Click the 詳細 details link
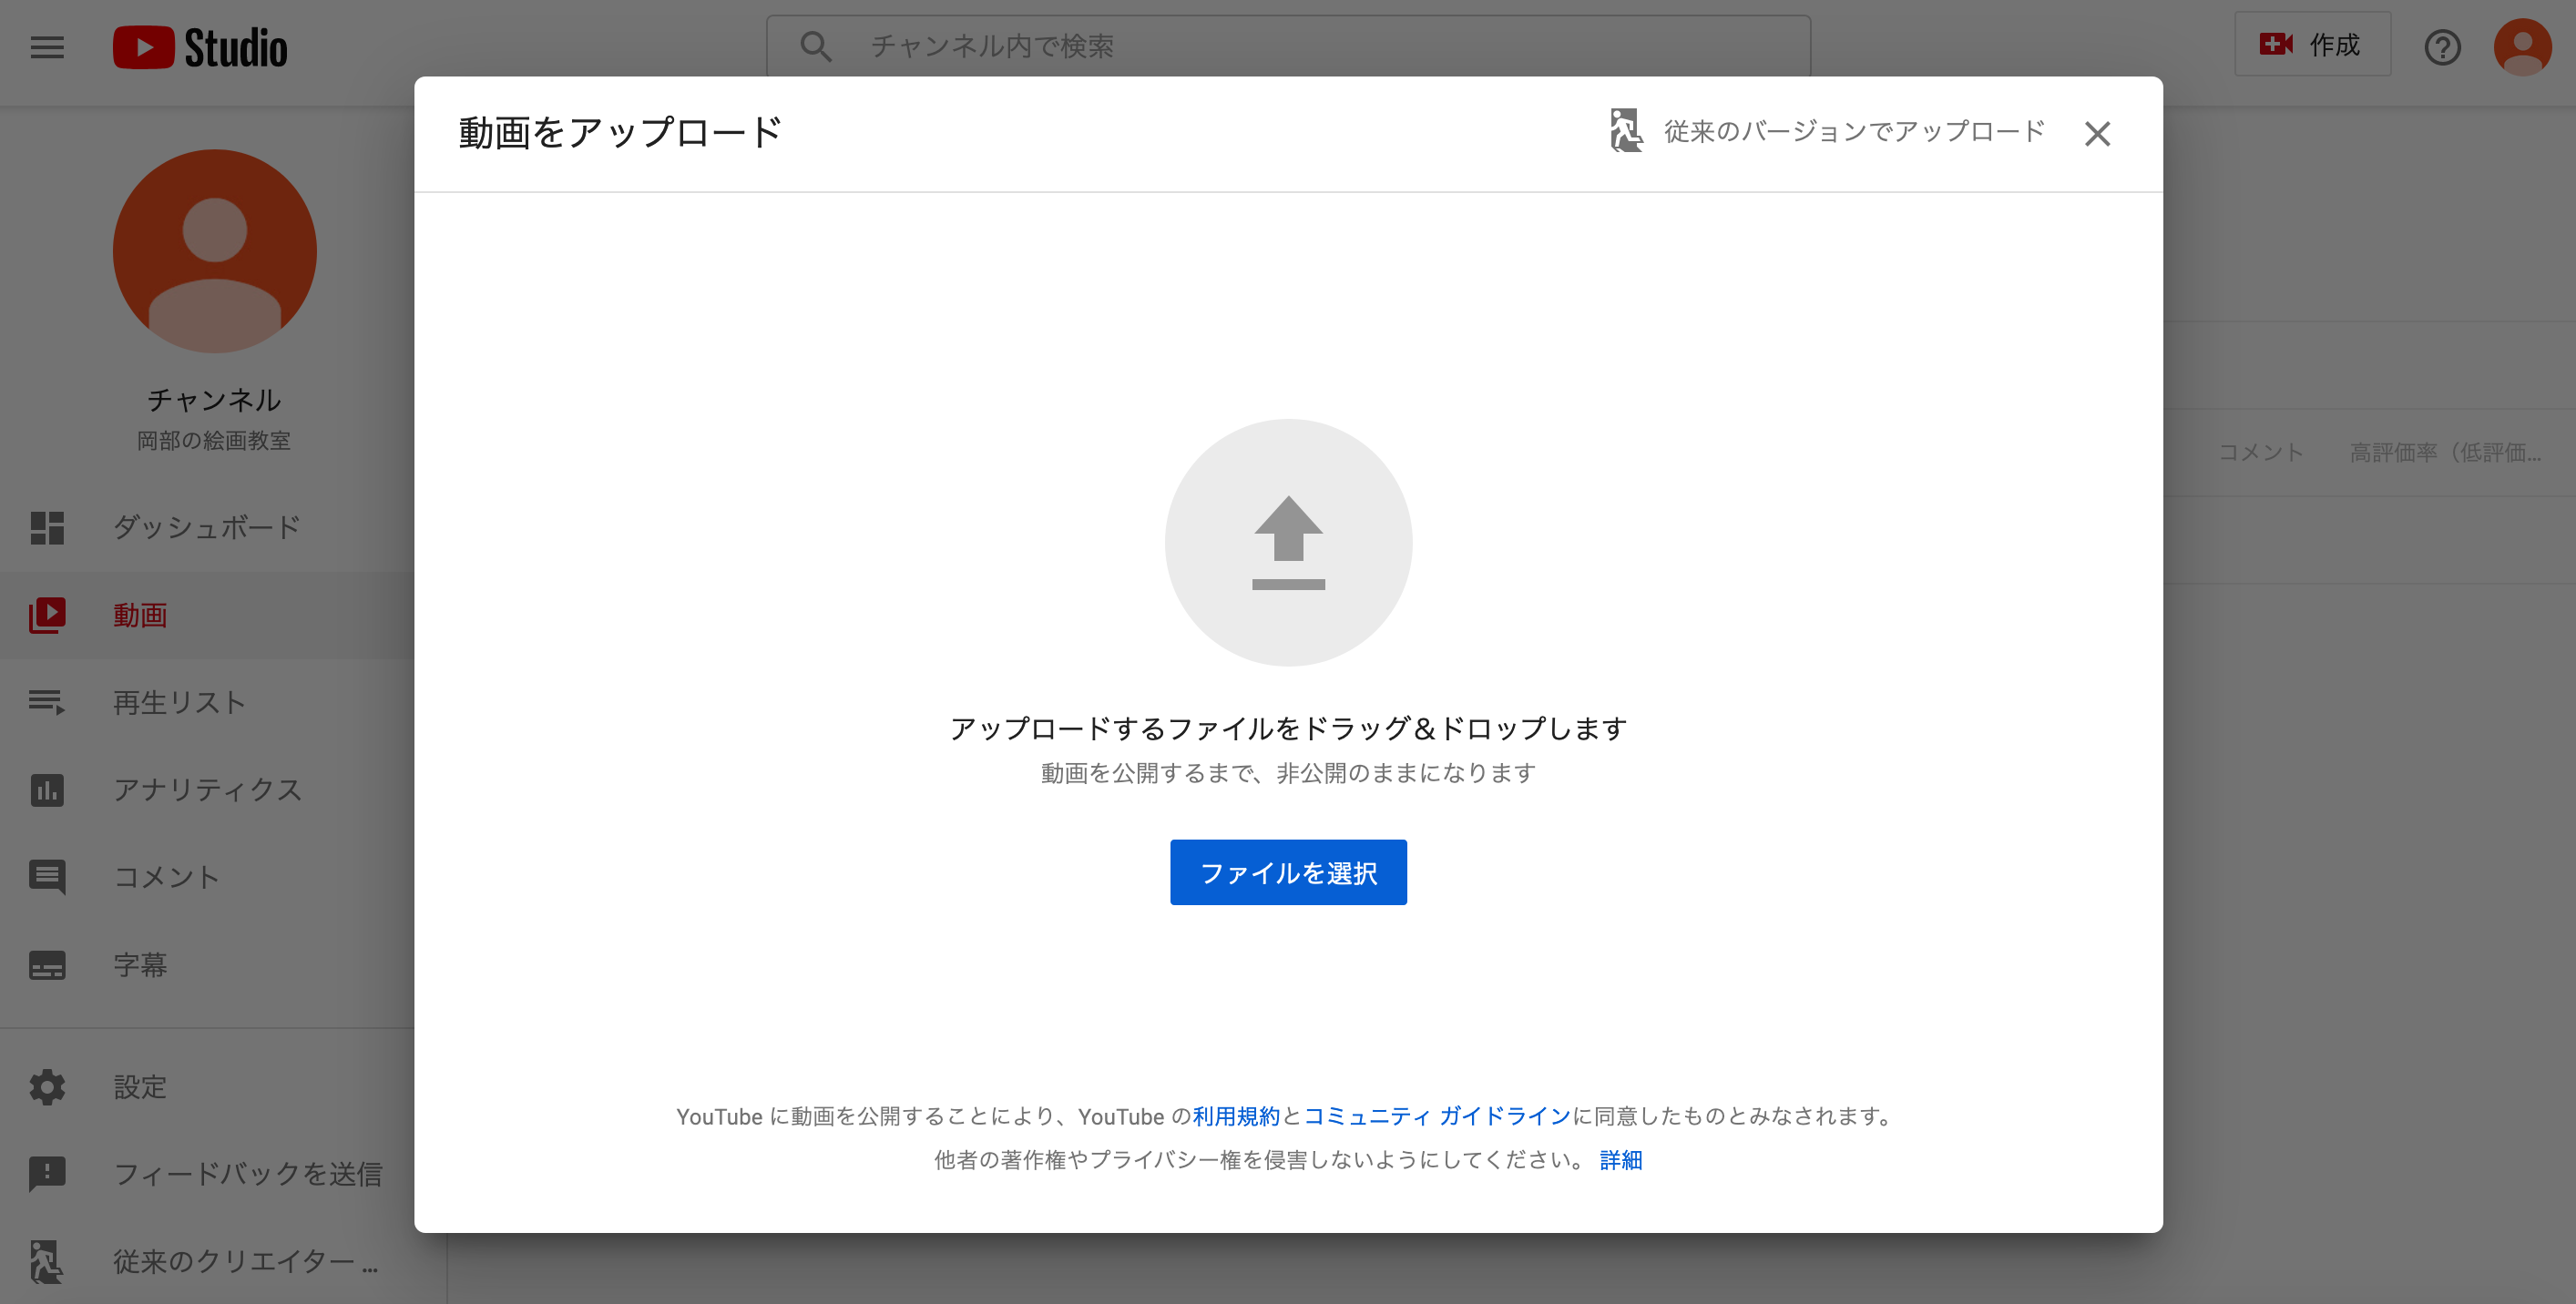 click(x=1621, y=1160)
